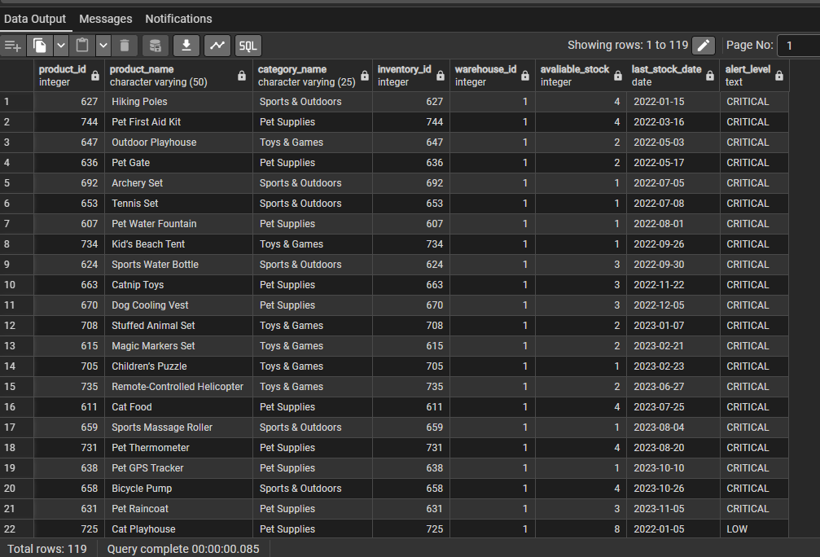
Task: Click the Save data changes icon
Action: [156, 46]
